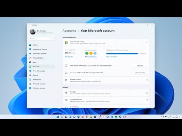Click the search magnifier icon in Settings
Screen dimensions: 182x136
(52, 39)
